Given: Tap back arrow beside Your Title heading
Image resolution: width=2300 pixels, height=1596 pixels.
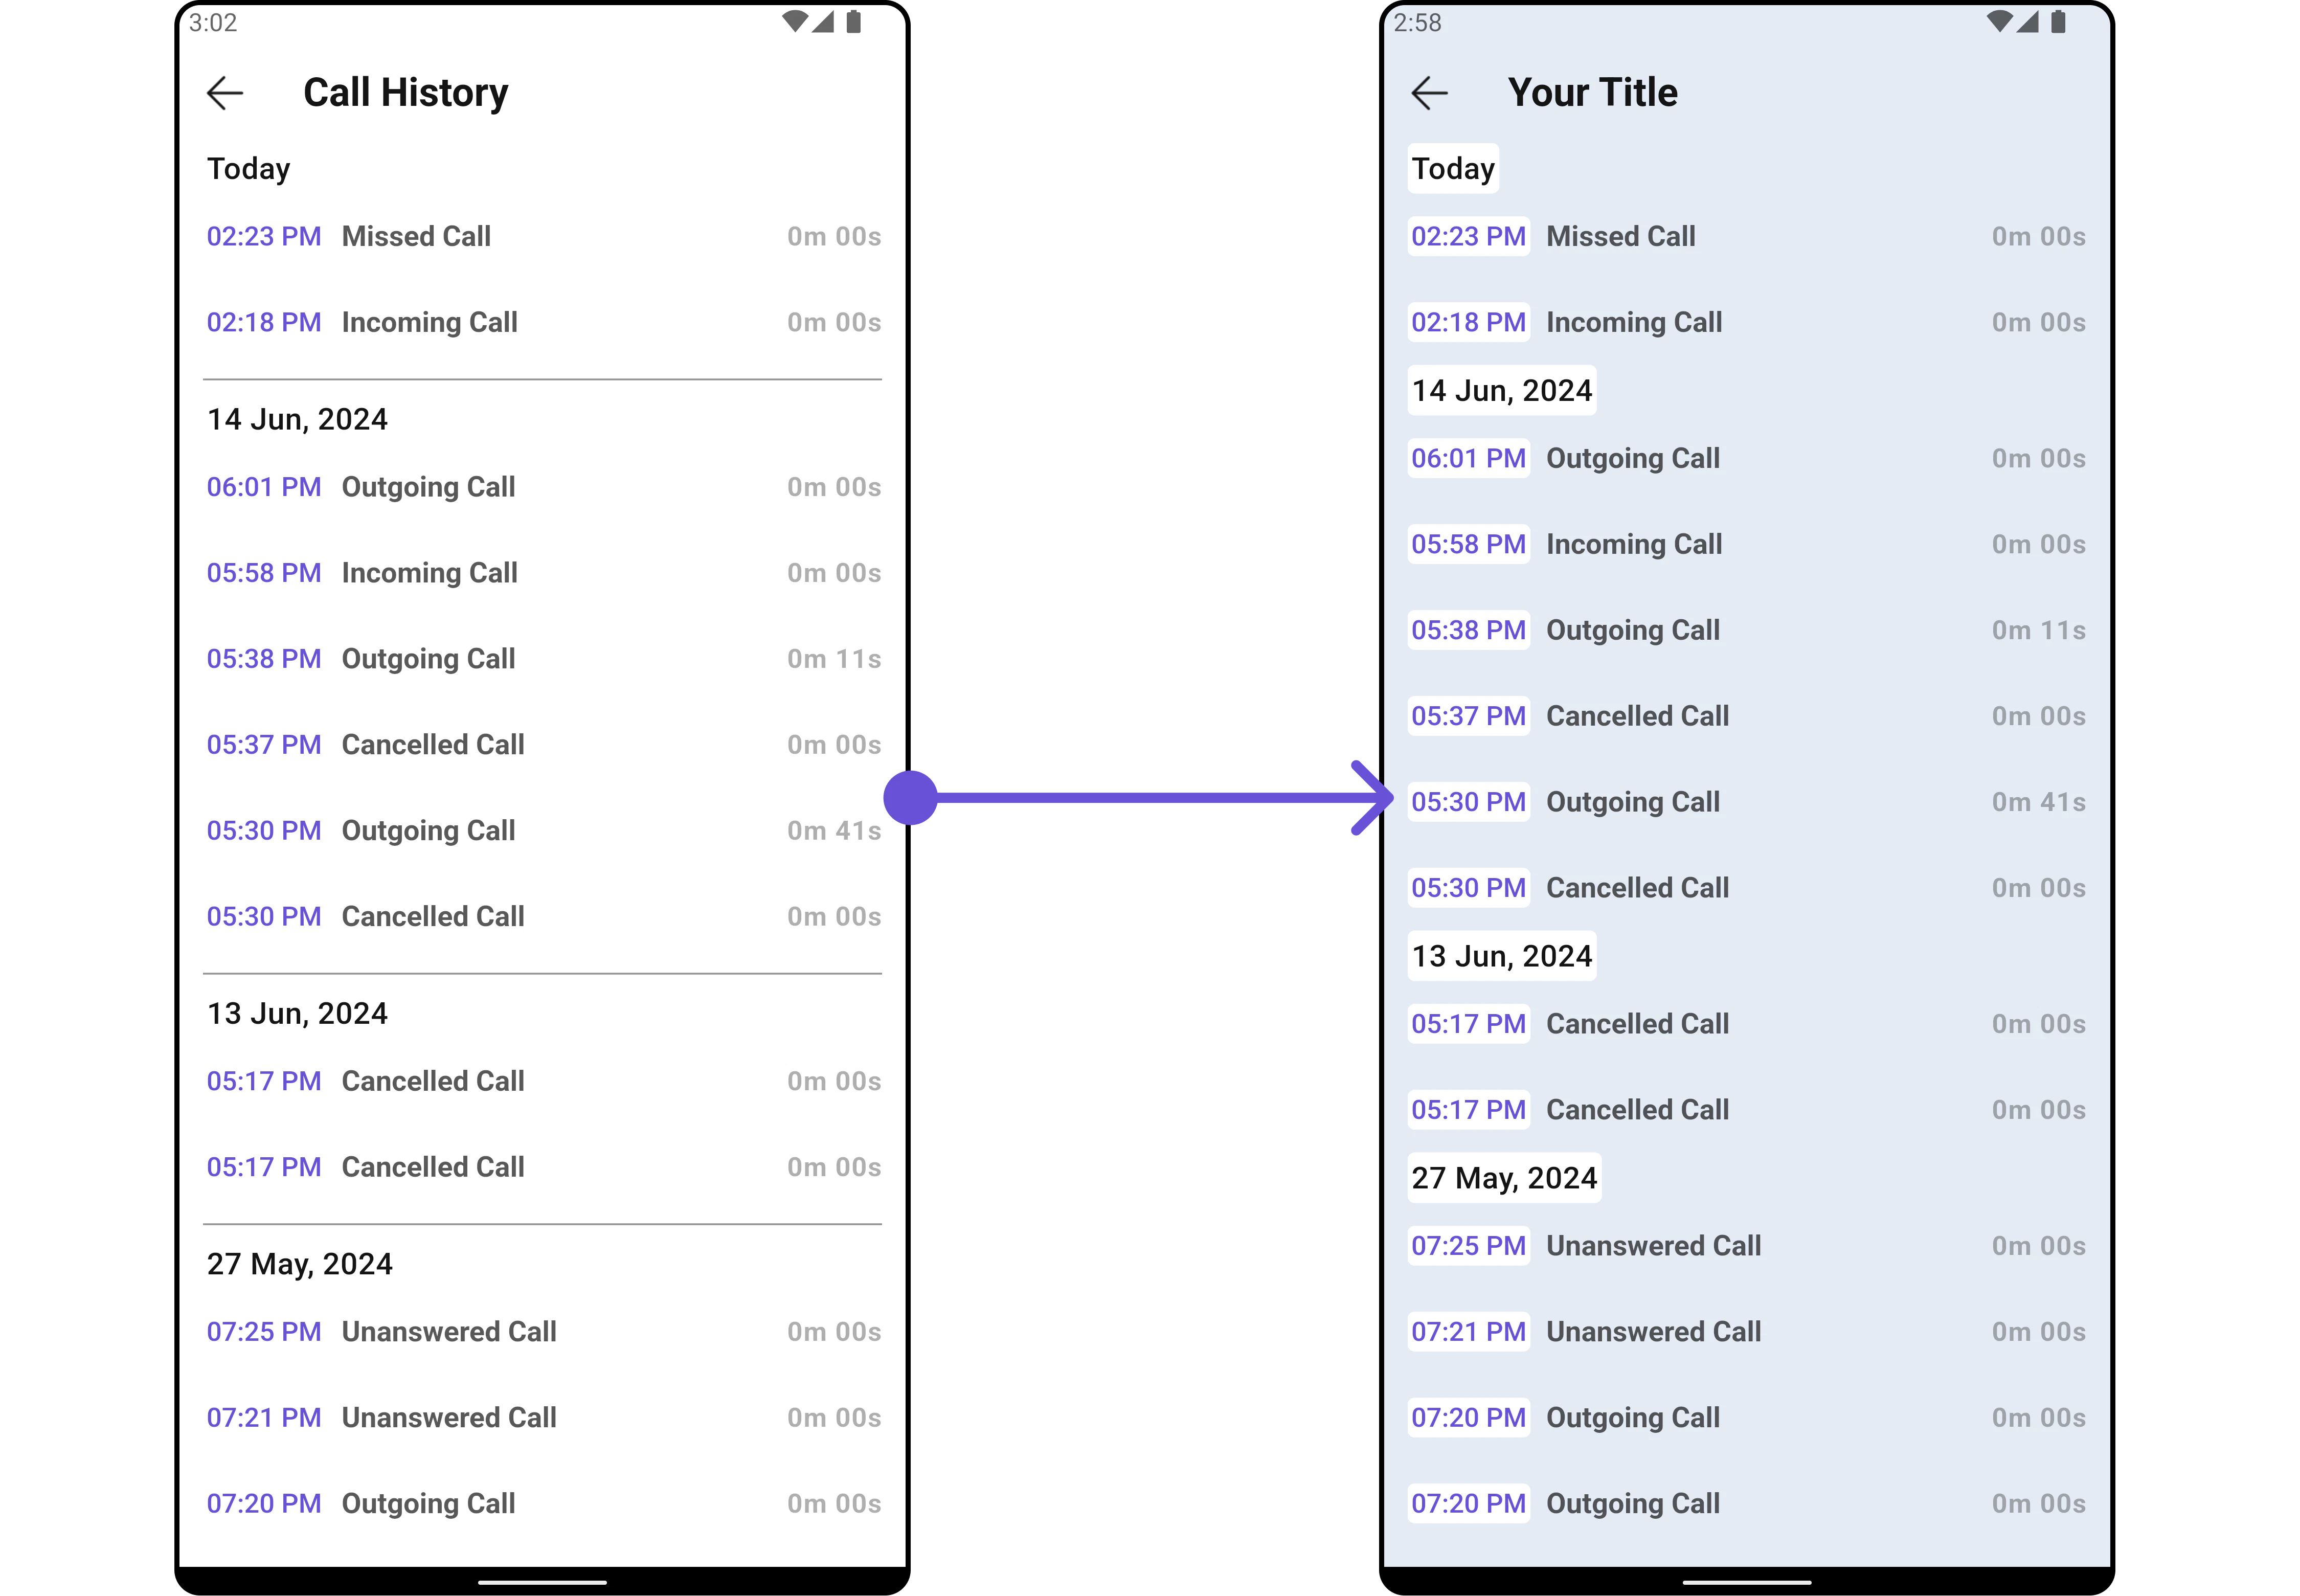Looking at the screenshot, I should pyautogui.click(x=1429, y=93).
